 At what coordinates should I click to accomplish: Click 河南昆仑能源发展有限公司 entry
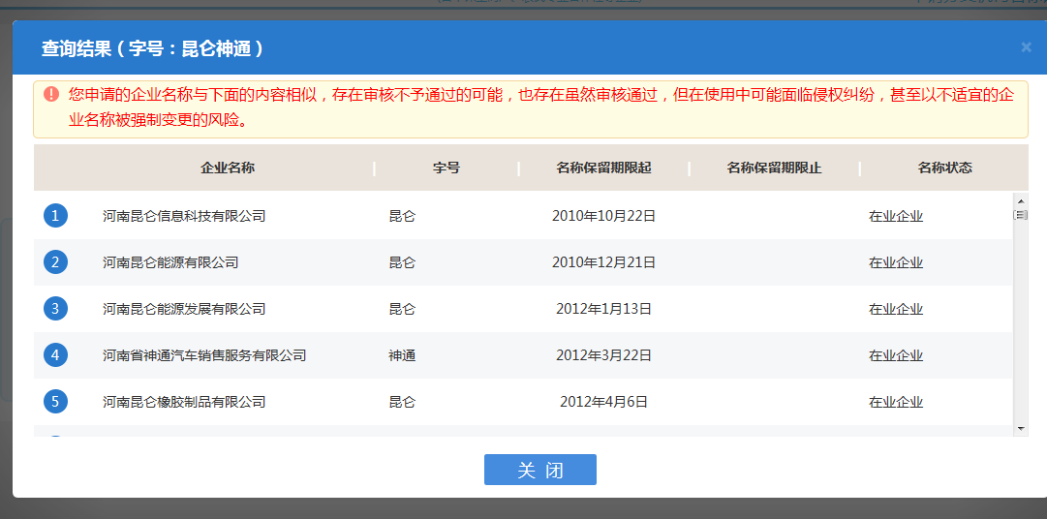pyautogui.click(x=184, y=309)
